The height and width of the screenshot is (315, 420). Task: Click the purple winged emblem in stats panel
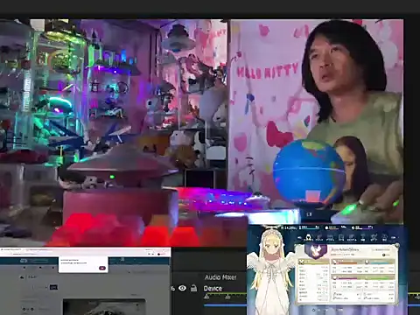316,251
